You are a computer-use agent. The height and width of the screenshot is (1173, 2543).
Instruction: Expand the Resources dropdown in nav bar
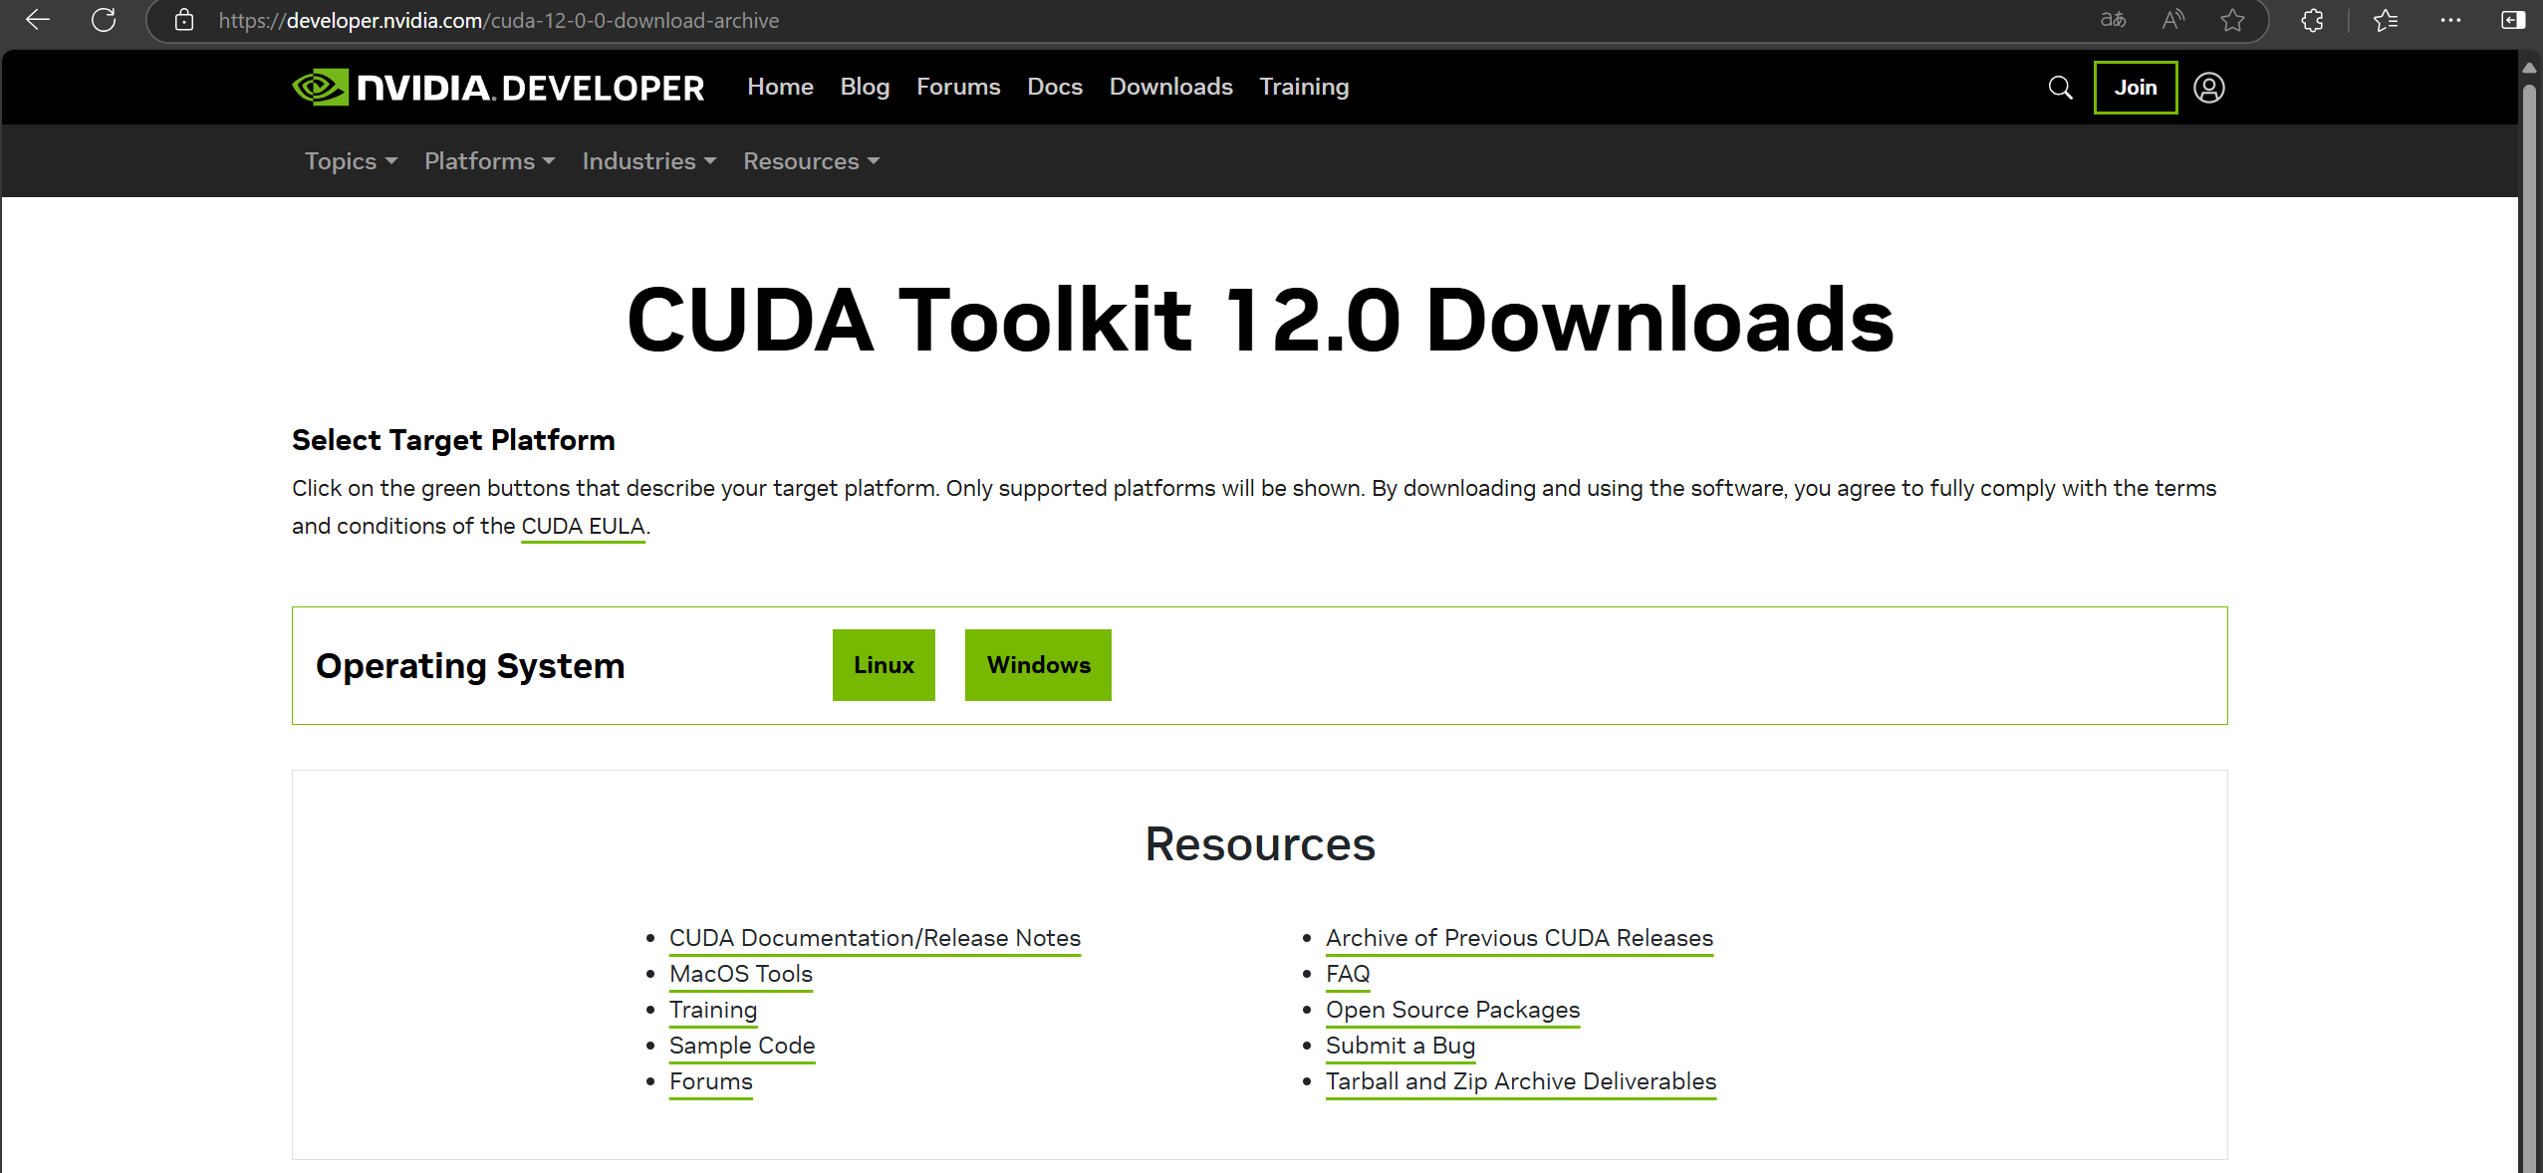click(x=811, y=161)
